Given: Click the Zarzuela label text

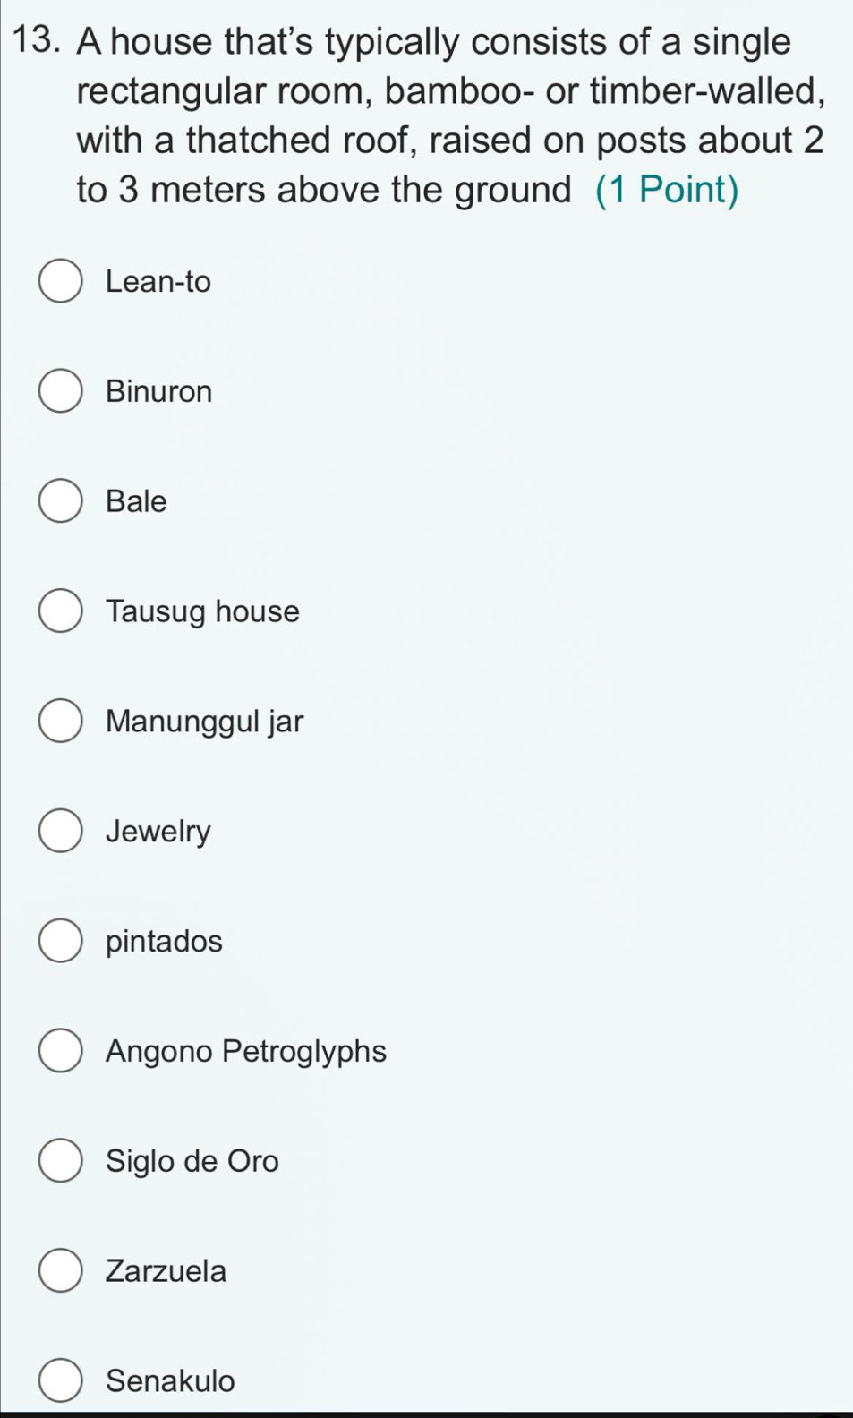Looking at the screenshot, I should point(166,1271).
